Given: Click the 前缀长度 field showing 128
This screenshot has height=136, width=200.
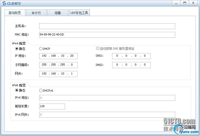Looking at the screenshot, I should (52, 106).
